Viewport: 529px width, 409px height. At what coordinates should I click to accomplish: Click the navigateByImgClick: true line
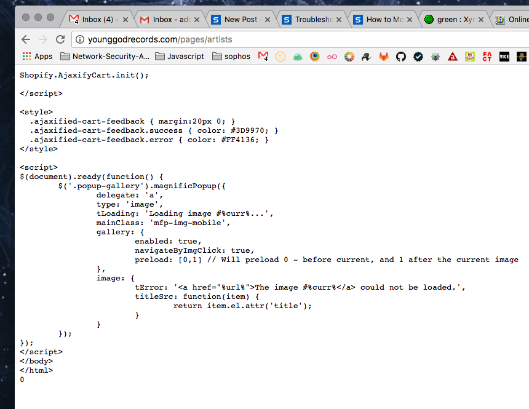pyautogui.click(x=194, y=250)
